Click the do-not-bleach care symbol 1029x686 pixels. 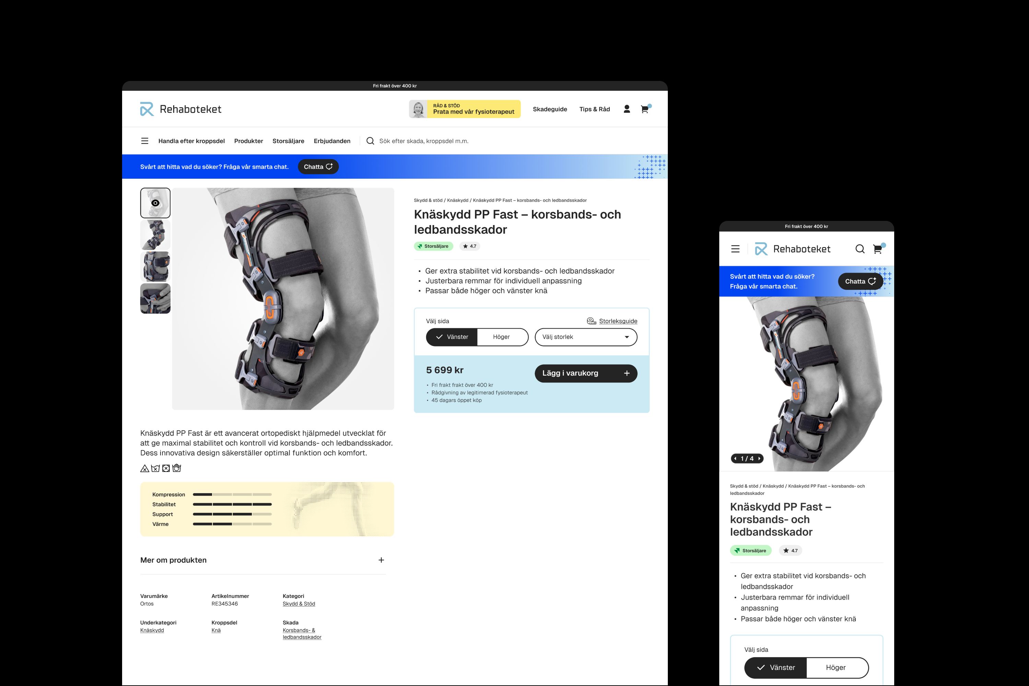(x=145, y=469)
